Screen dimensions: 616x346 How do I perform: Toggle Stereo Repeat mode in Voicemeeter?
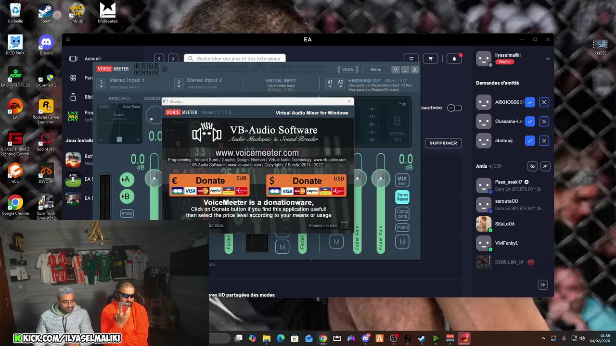point(402,197)
